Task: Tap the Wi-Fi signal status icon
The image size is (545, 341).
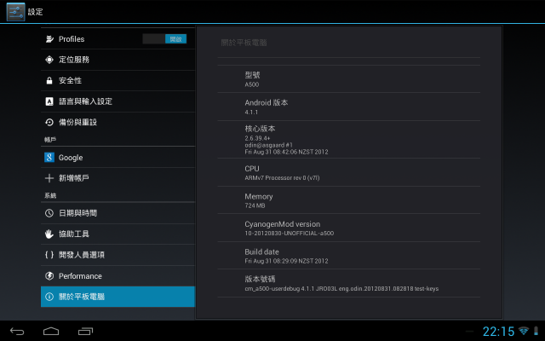Action: point(524,331)
